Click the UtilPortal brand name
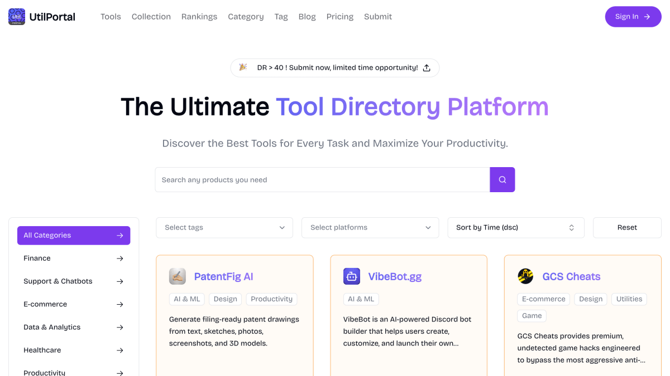 tap(53, 17)
